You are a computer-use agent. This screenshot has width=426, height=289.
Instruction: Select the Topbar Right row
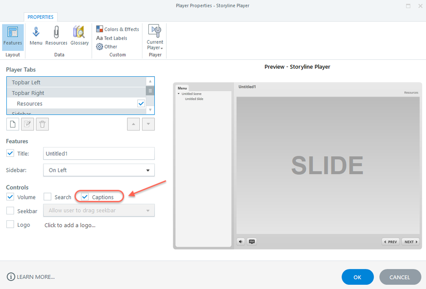click(x=76, y=93)
